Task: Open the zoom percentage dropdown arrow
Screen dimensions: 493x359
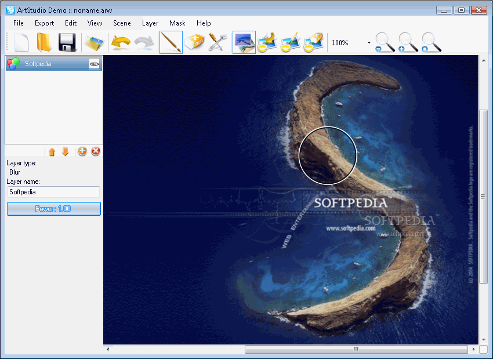Action: coord(369,42)
